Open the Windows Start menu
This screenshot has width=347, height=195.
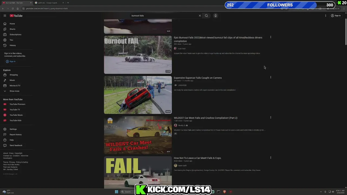click(x=117, y=192)
